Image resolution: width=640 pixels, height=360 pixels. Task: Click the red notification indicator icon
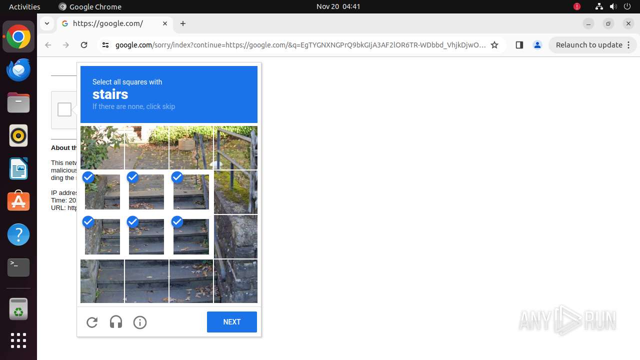click(x=577, y=6)
